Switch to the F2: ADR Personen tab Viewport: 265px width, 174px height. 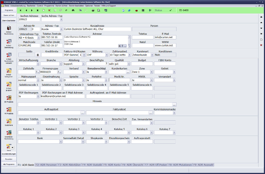[x=46, y=165]
